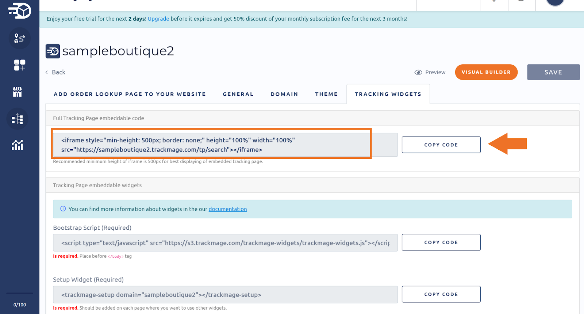
Task: Open the workflow routes sidebar icon
Action: [20, 38]
